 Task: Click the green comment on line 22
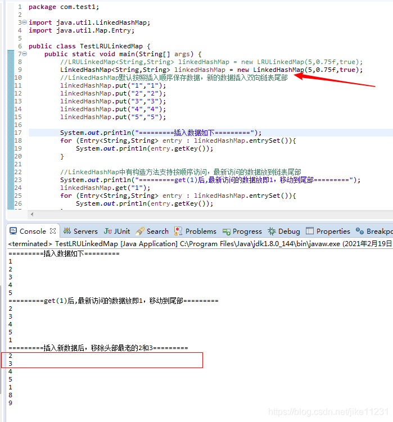click(x=180, y=172)
